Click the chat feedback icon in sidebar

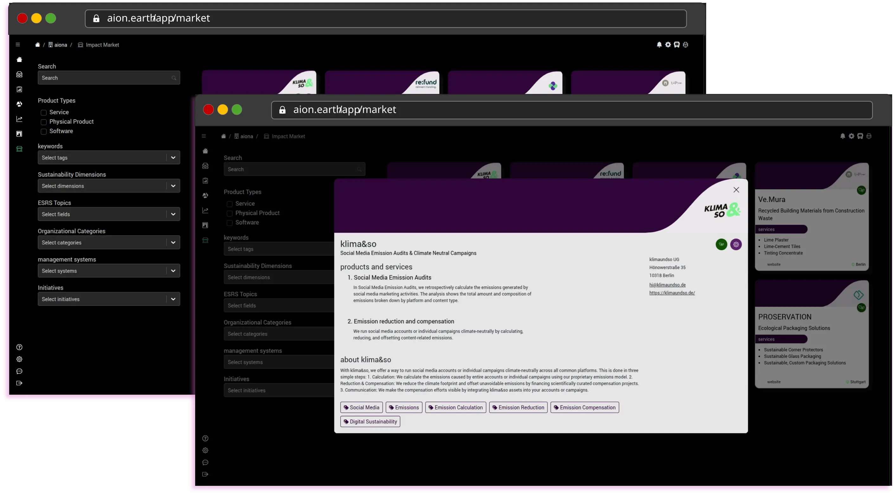tap(205, 462)
